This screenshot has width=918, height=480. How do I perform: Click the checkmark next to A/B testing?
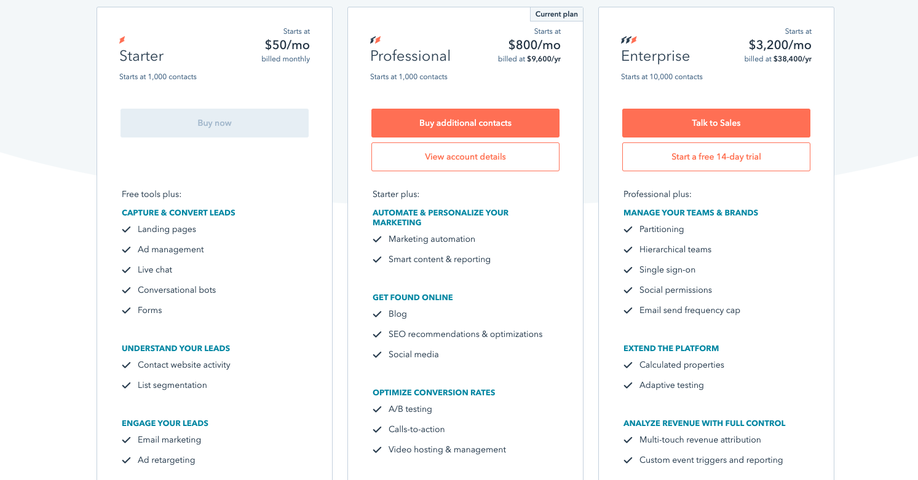pos(377,409)
